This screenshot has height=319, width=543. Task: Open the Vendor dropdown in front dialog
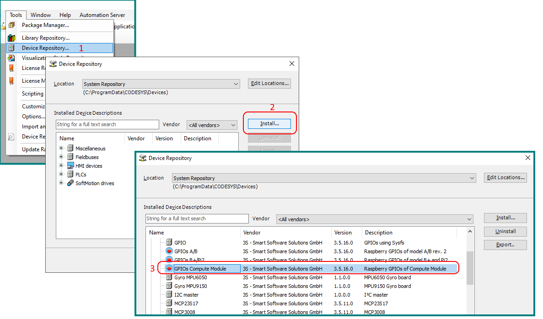[374, 219]
